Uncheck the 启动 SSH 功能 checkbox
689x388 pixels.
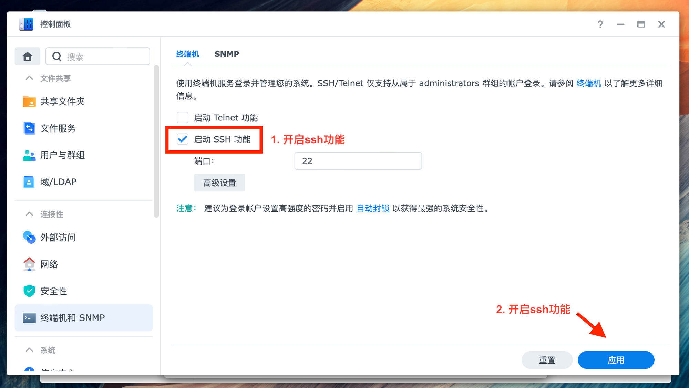coord(183,139)
